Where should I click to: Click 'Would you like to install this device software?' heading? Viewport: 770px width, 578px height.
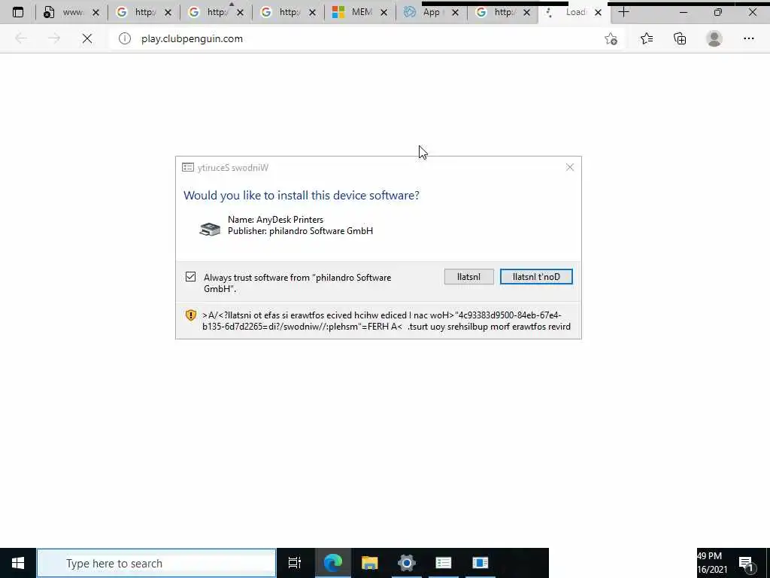tap(302, 195)
